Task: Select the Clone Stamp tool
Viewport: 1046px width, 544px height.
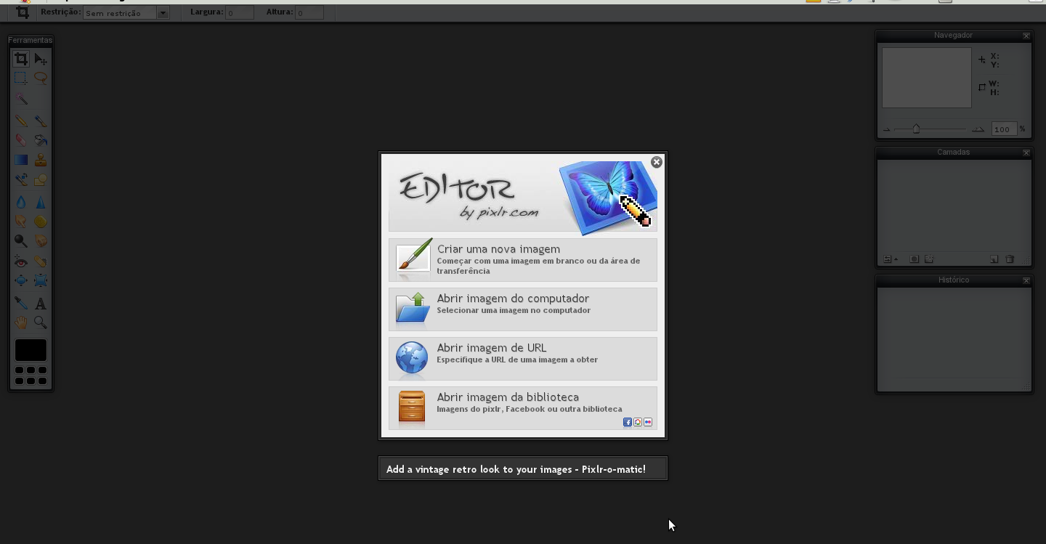Action: tap(41, 160)
